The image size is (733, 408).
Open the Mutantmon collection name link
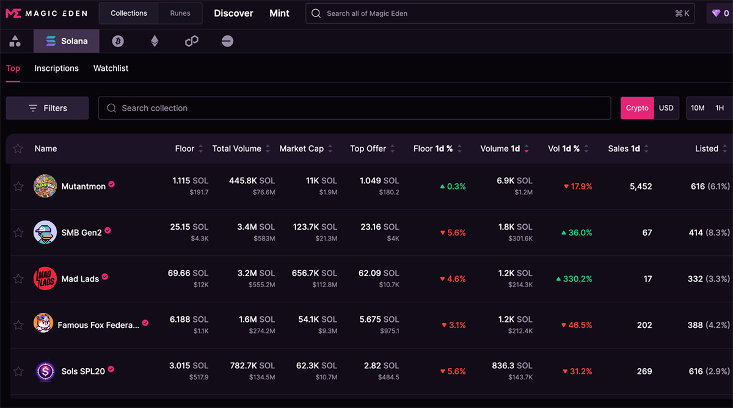84,186
